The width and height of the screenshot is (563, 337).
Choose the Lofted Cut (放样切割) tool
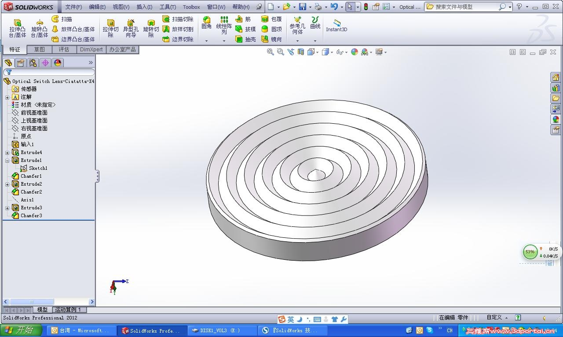178,29
